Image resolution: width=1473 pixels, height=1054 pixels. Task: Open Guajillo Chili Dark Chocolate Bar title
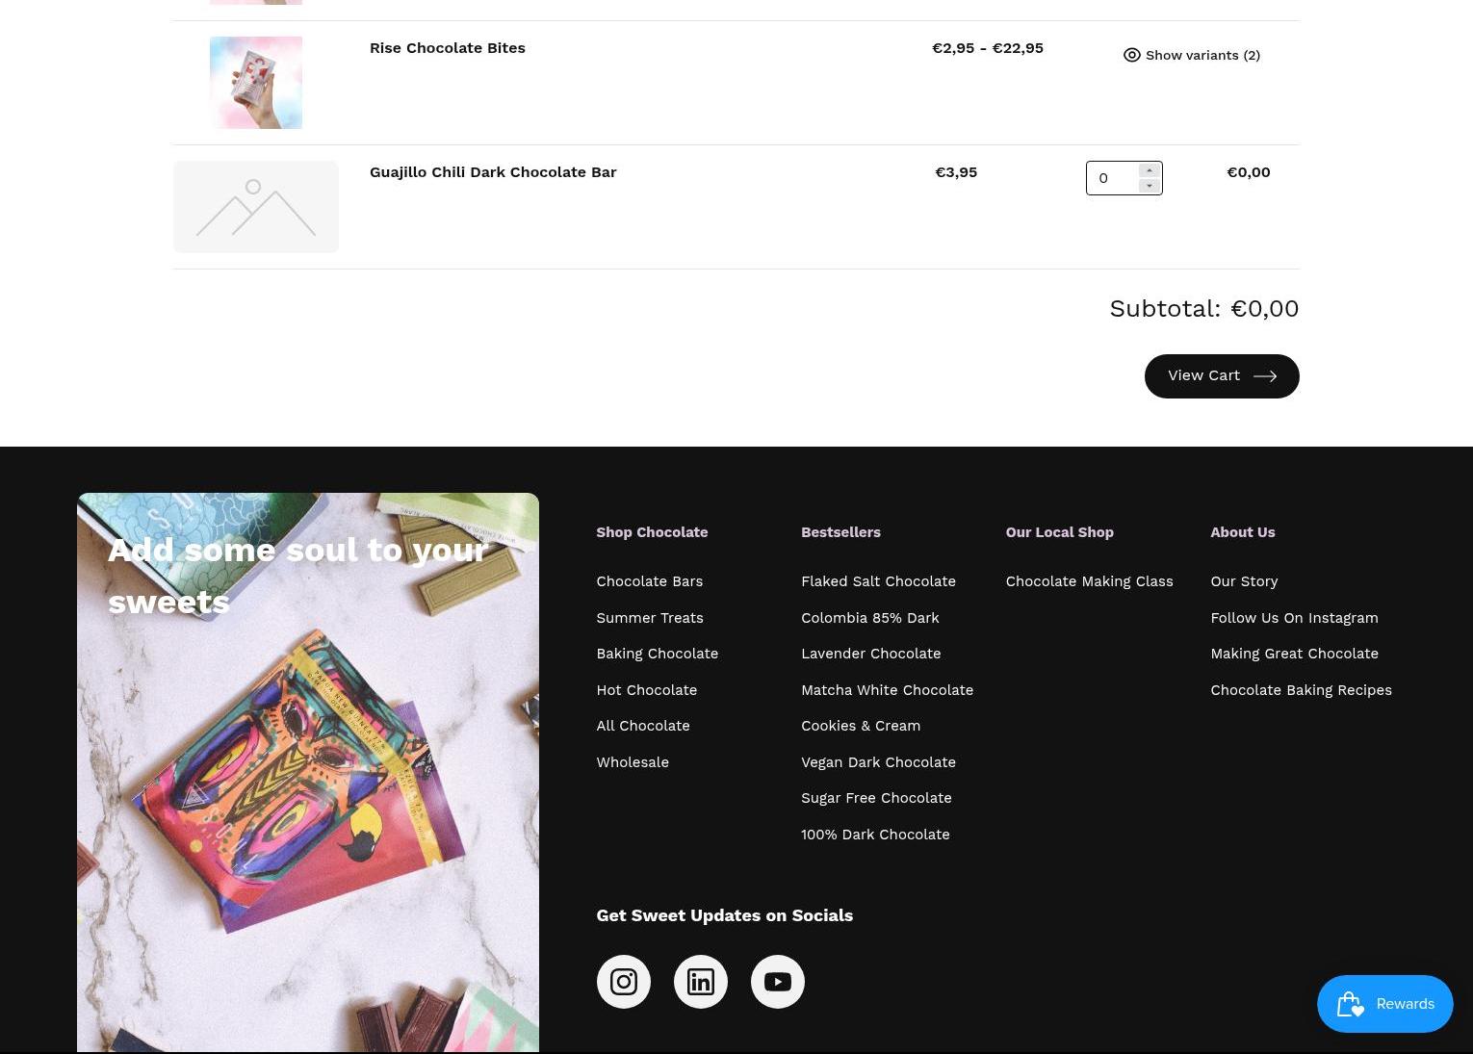[x=493, y=172]
